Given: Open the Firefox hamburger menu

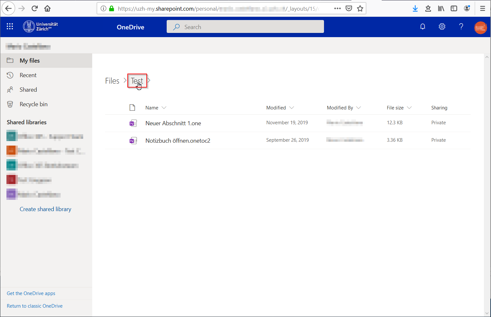Looking at the screenshot, I should coord(483,8).
